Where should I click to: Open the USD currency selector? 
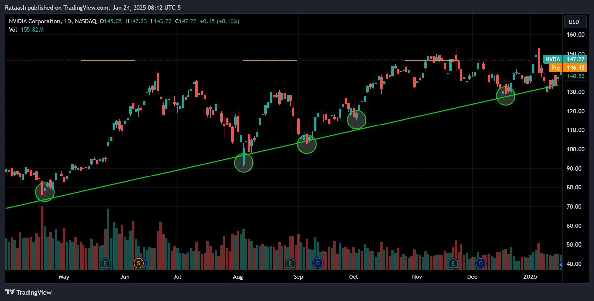coord(575,22)
